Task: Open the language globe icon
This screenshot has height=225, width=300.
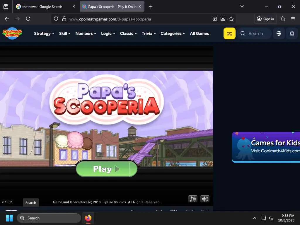Action: coord(279,33)
